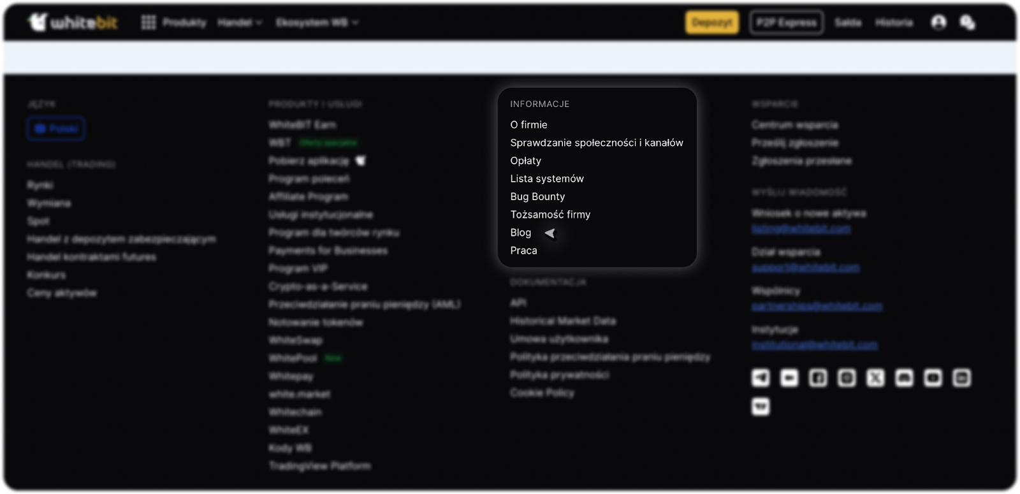Open the Telegram social icon
This screenshot has width=1020, height=494.
tap(761, 378)
